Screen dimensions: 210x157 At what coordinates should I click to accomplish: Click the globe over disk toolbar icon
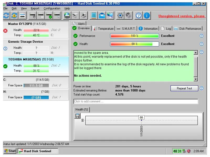[67, 16]
